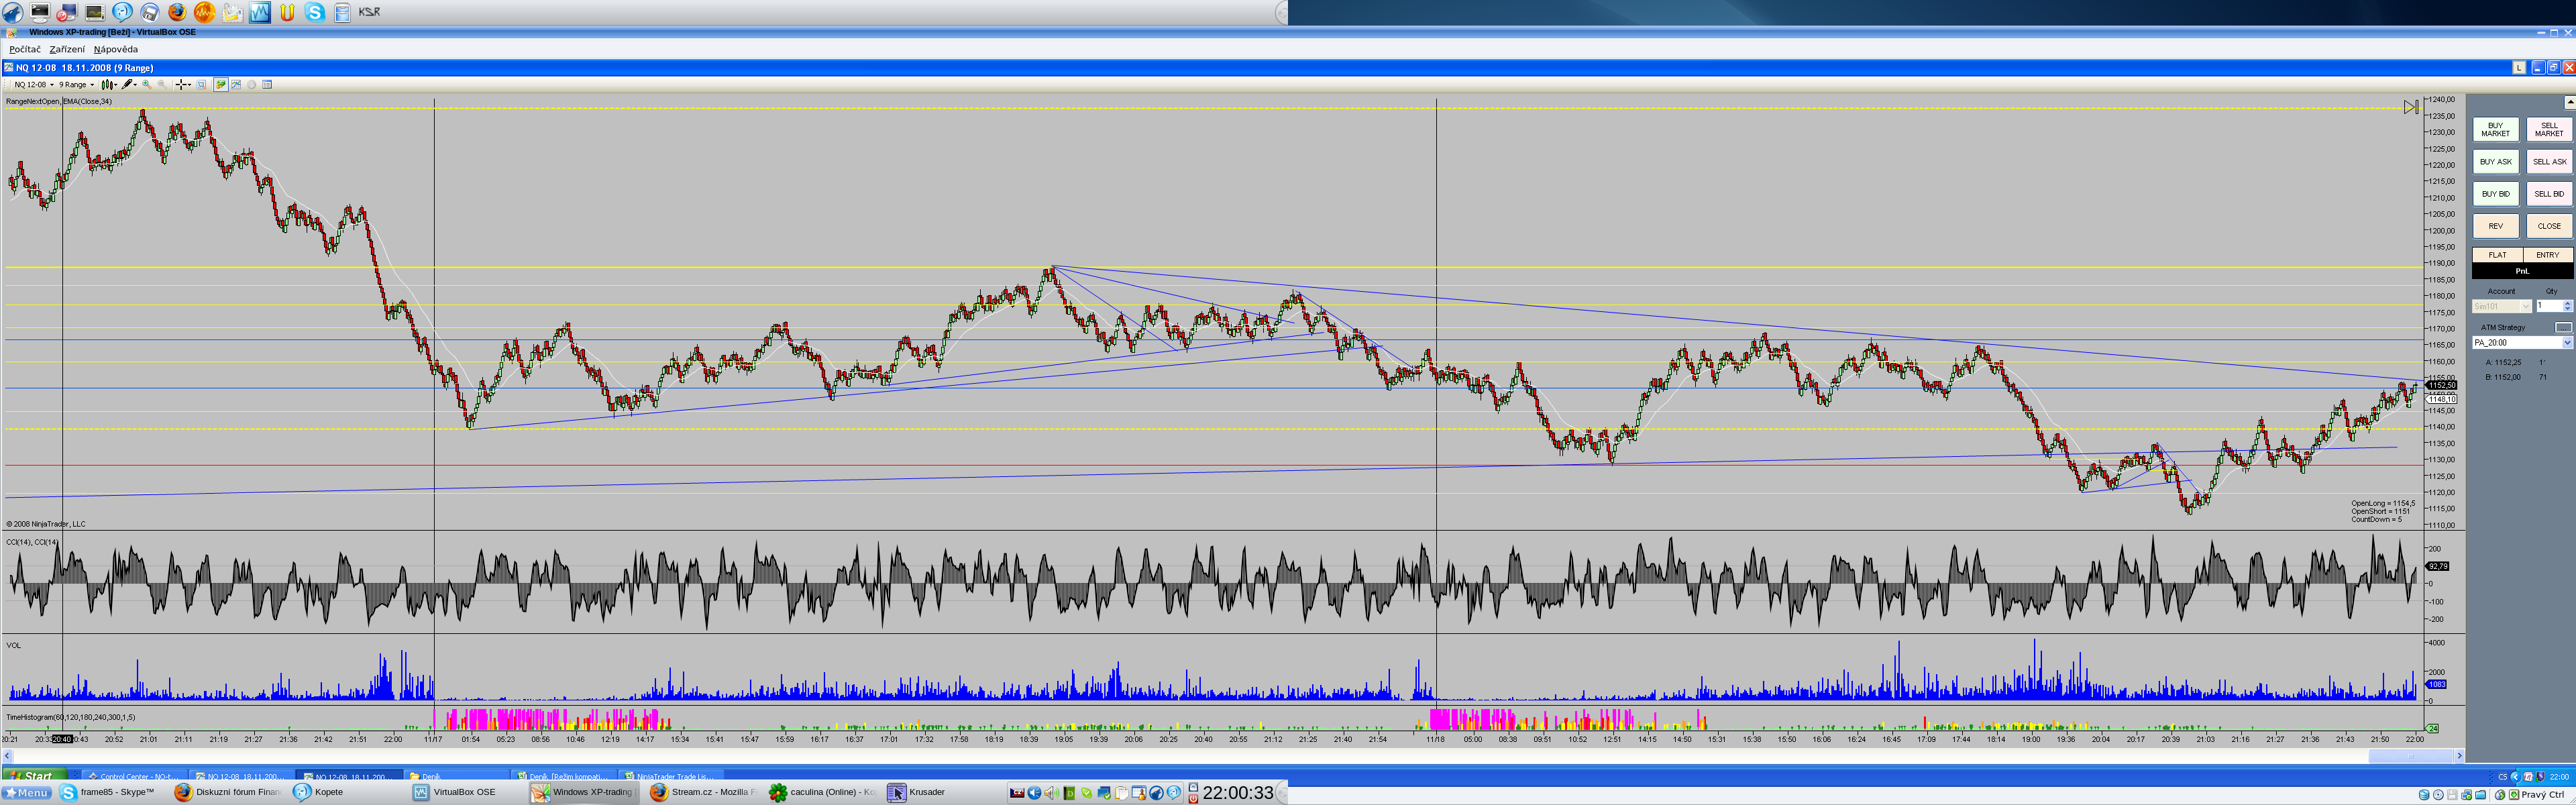Open the NQ 12-08 instrument dropdown

[x=33, y=85]
